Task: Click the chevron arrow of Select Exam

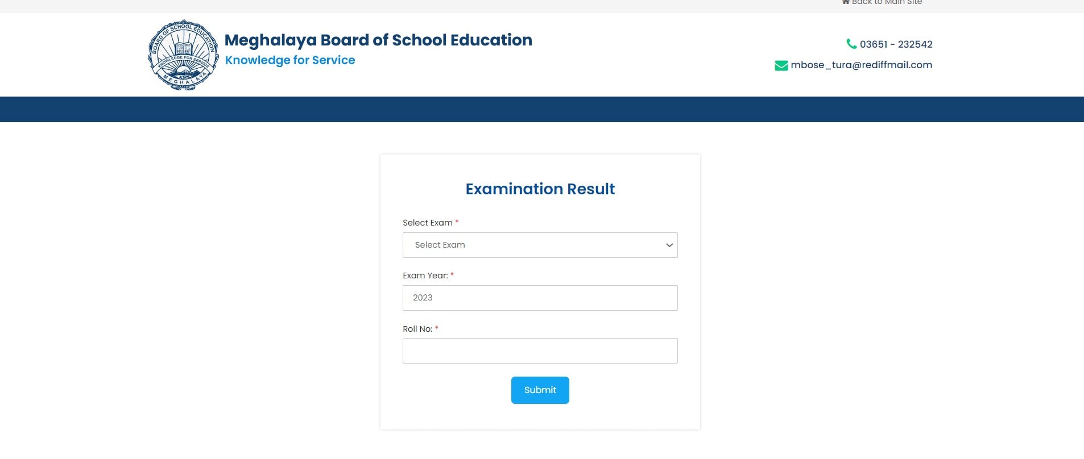Action: point(669,245)
